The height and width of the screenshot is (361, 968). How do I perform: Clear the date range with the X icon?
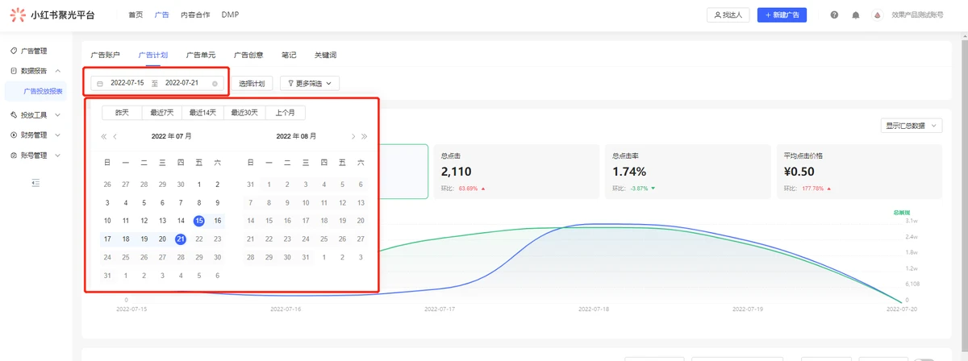[x=215, y=83]
